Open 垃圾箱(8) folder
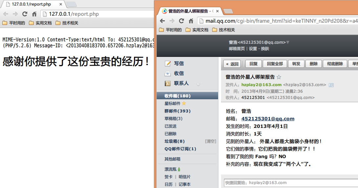The image size is (358, 188). click(174, 141)
